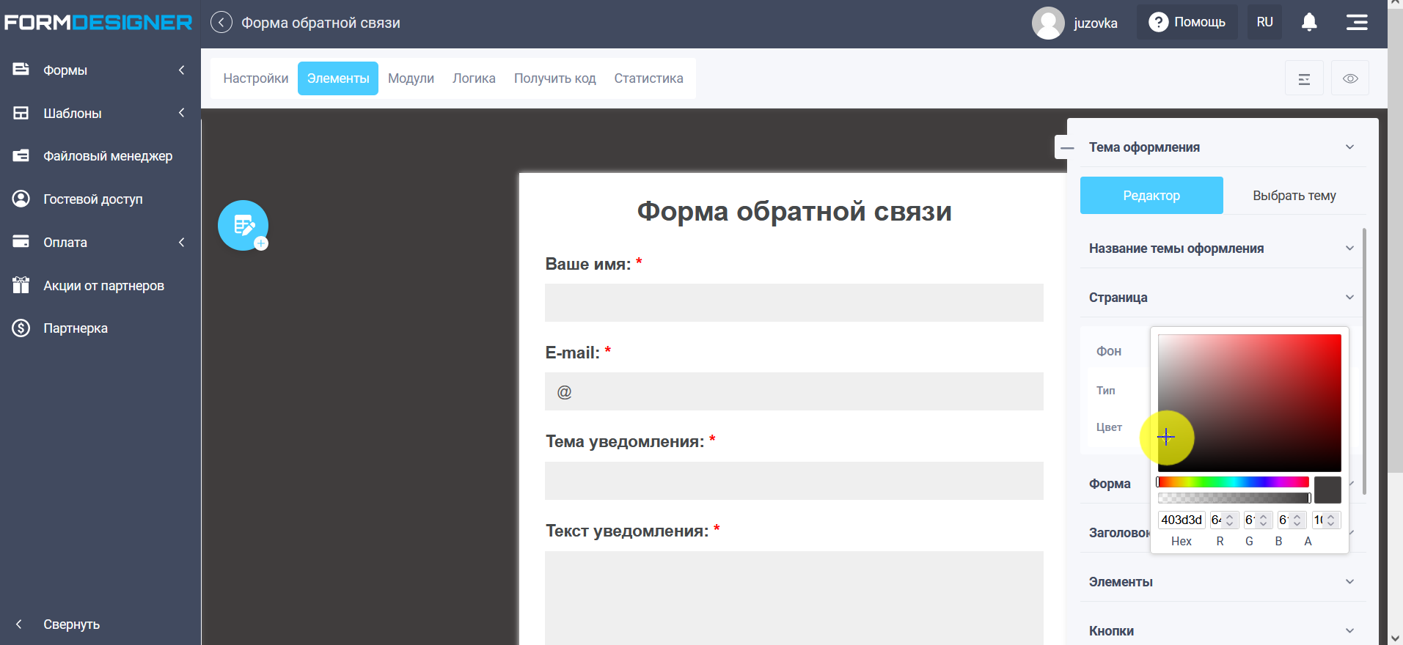This screenshot has width=1403, height=645.
Task: Click the Файловый менеджер icon
Action: point(21,155)
